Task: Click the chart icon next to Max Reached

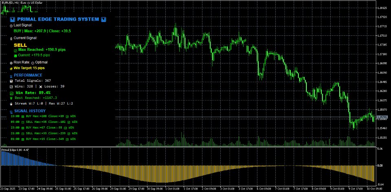Action: pyautogui.click(x=15, y=50)
